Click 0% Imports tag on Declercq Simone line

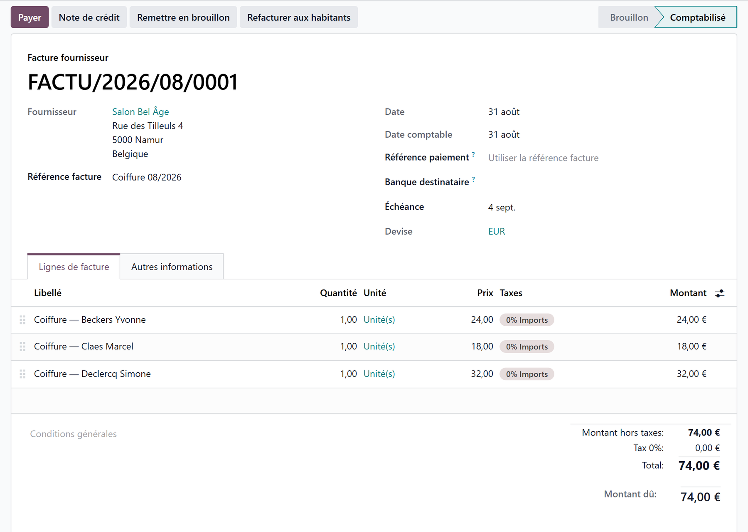point(527,374)
